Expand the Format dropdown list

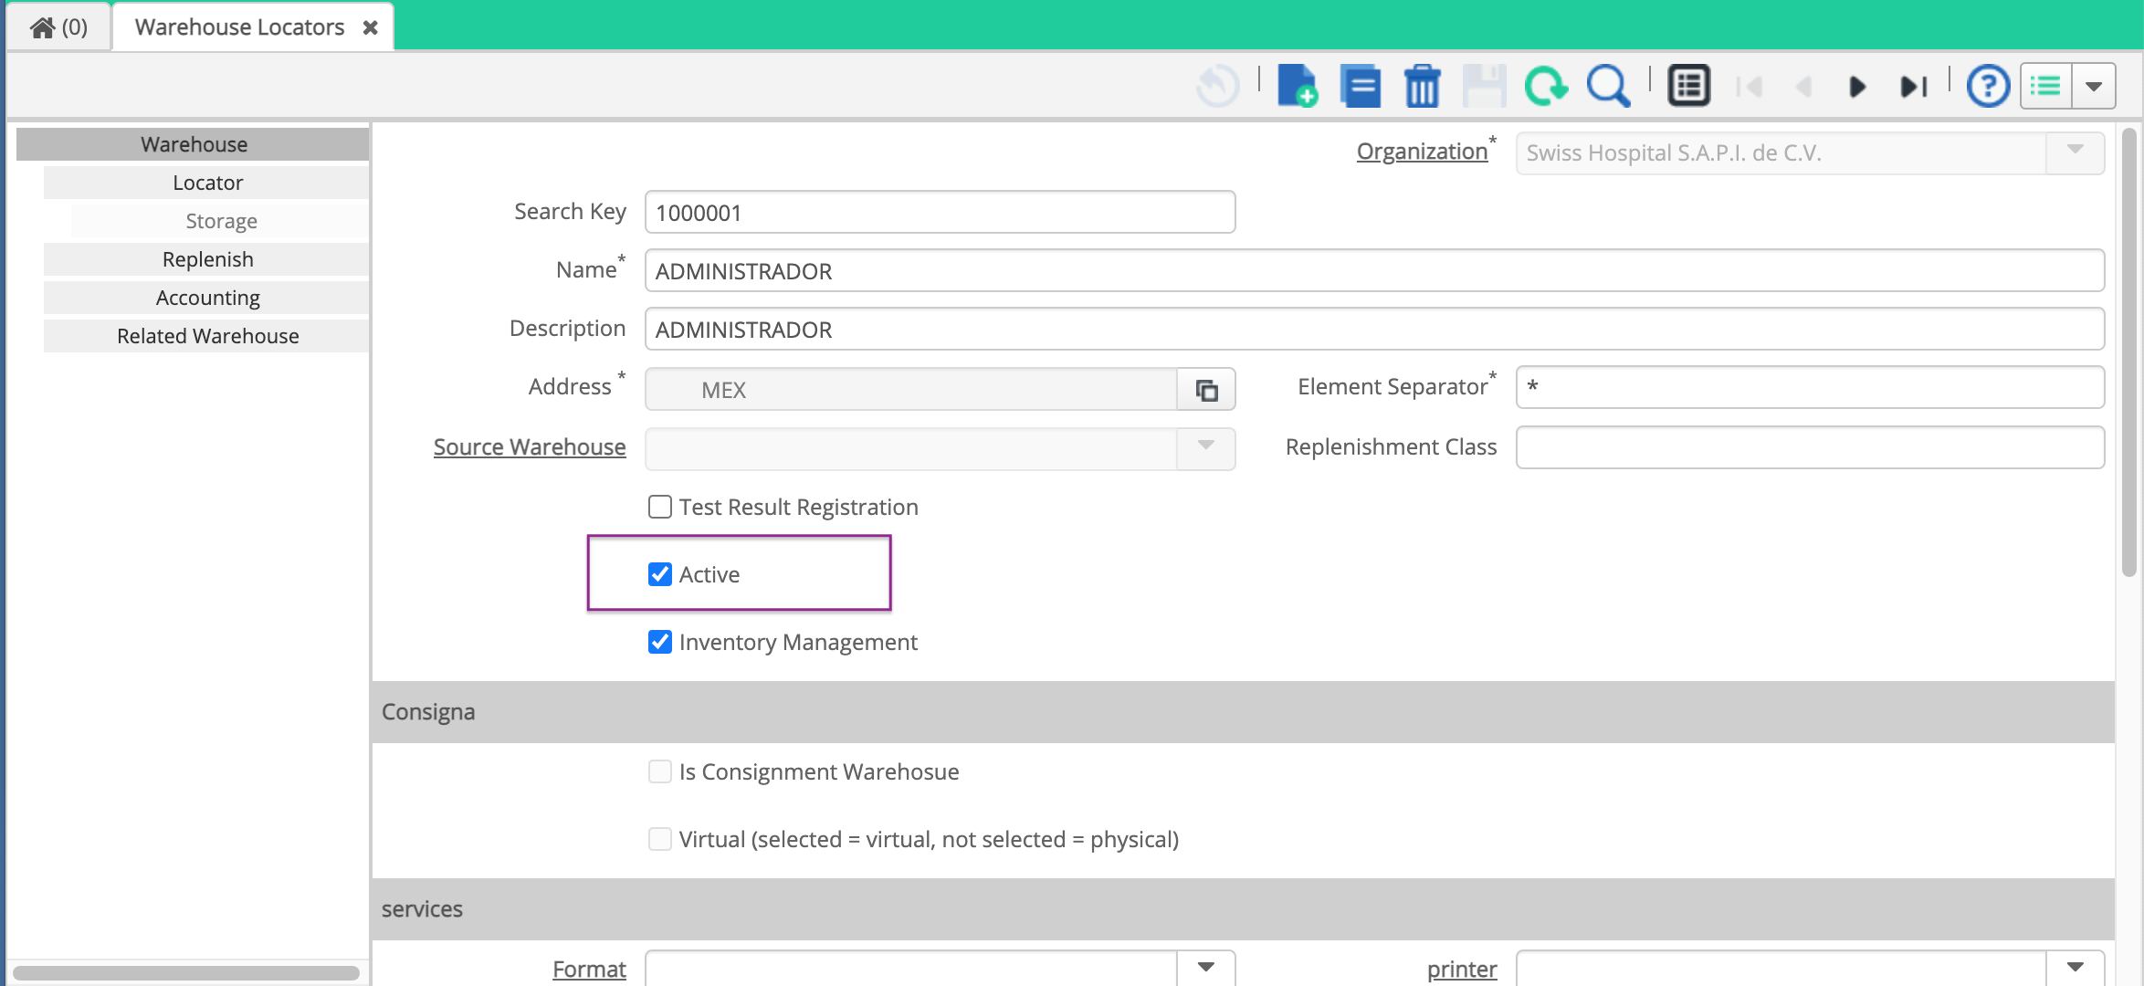click(1206, 969)
